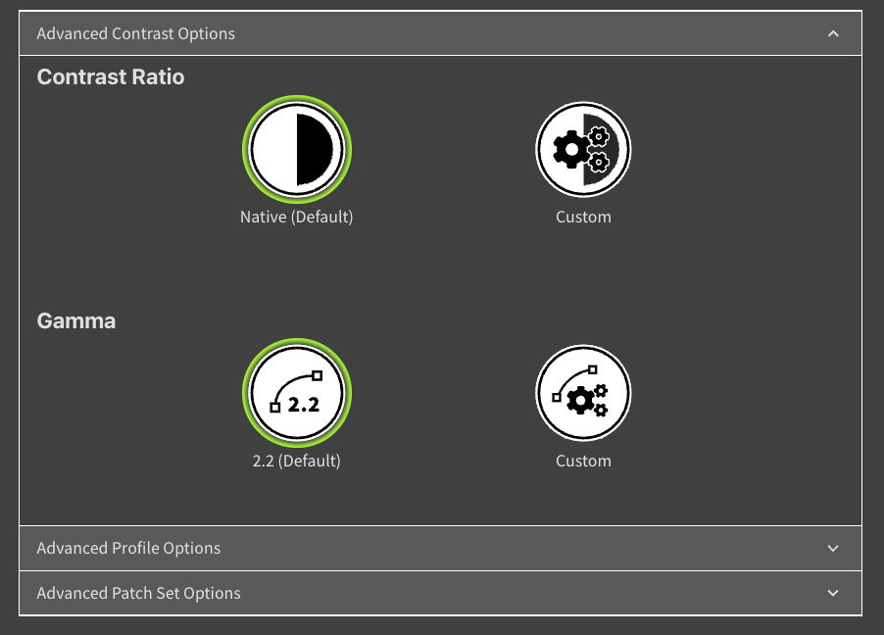The width and height of the screenshot is (884, 635).
Task: Select the Native (Default) contrast ratio icon
Action: click(x=297, y=150)
